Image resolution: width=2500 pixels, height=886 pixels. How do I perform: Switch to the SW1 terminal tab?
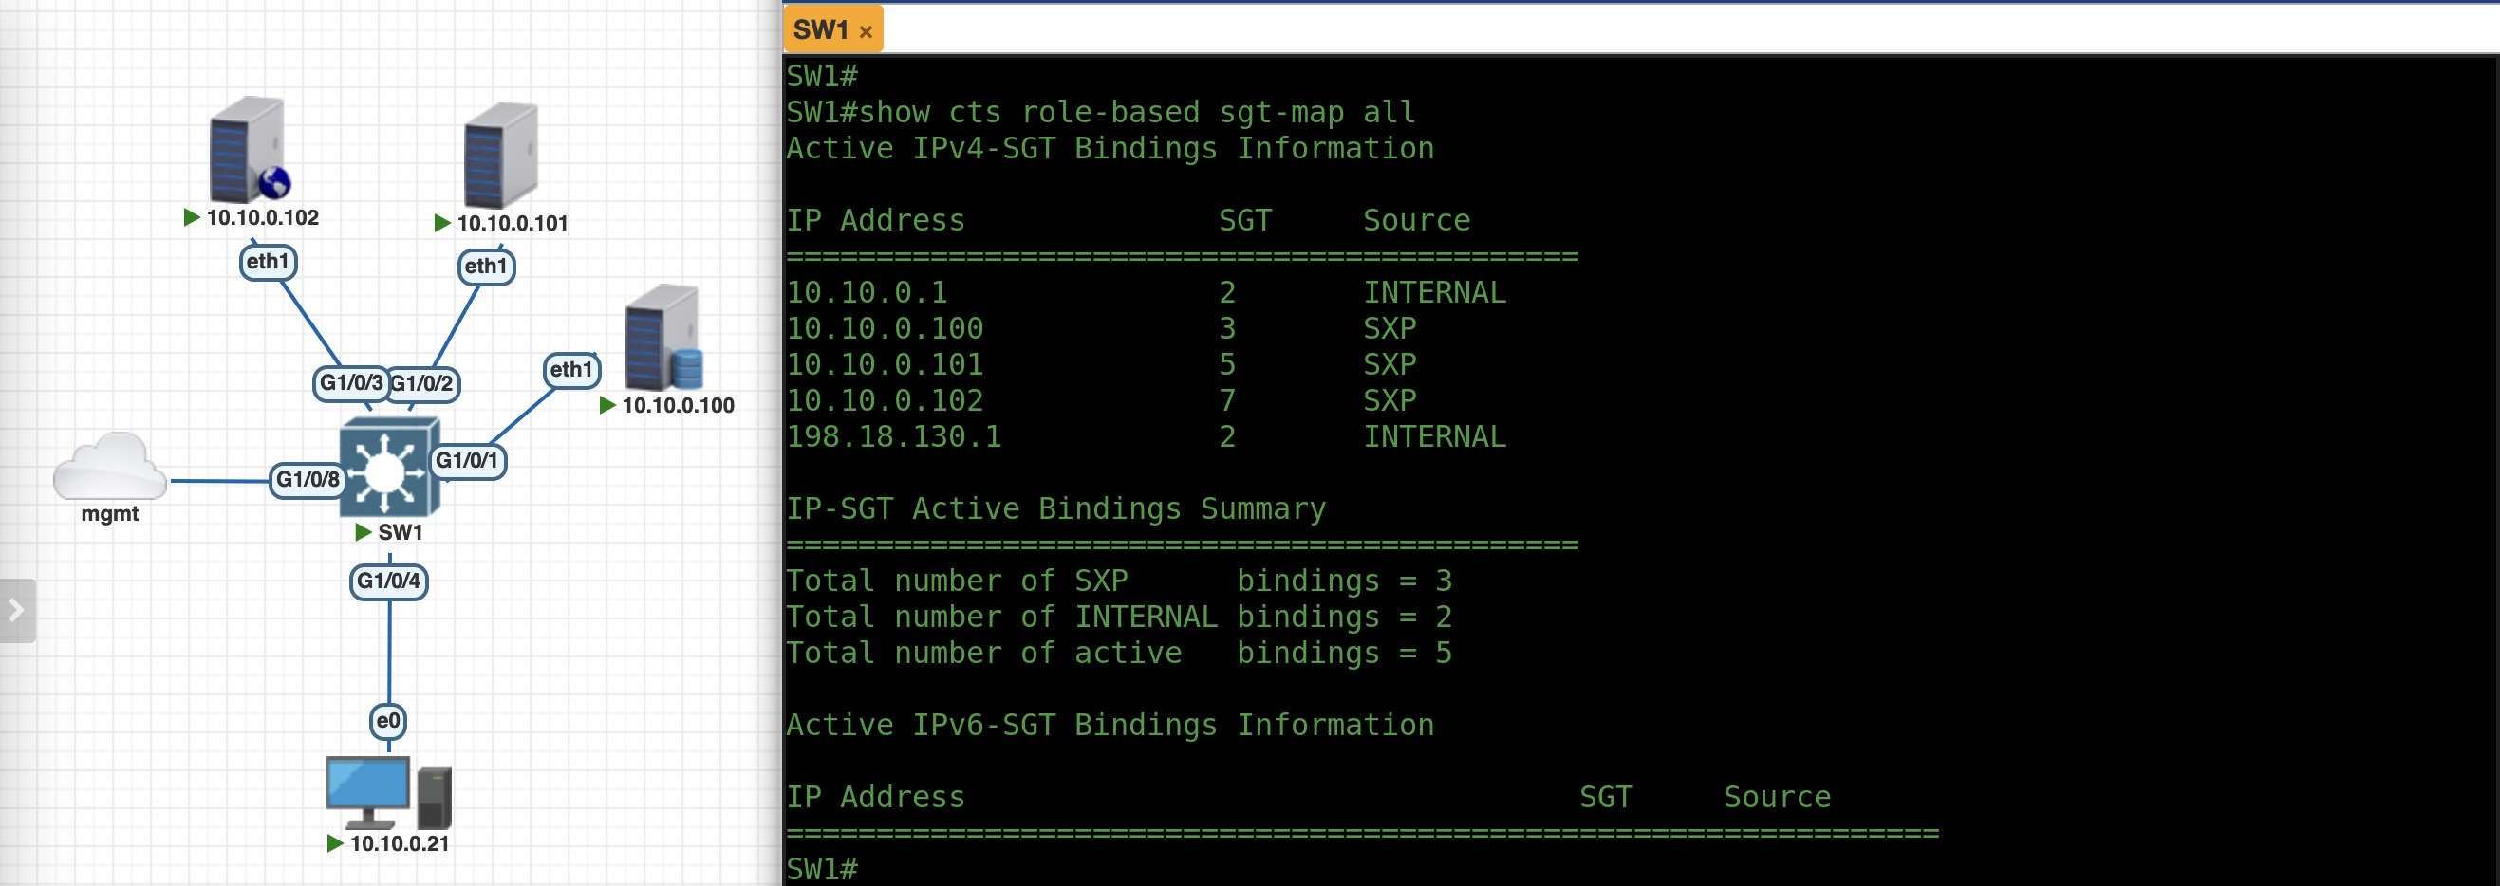(820, 30)
